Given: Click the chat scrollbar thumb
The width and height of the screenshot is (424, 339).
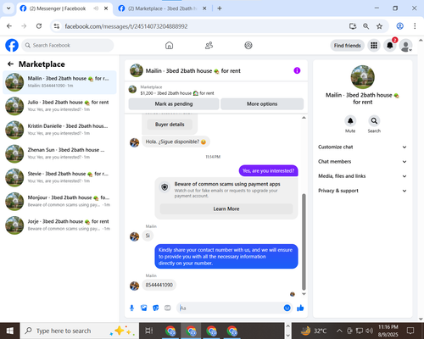Looking at the screenshot, I should click(304, 242).
